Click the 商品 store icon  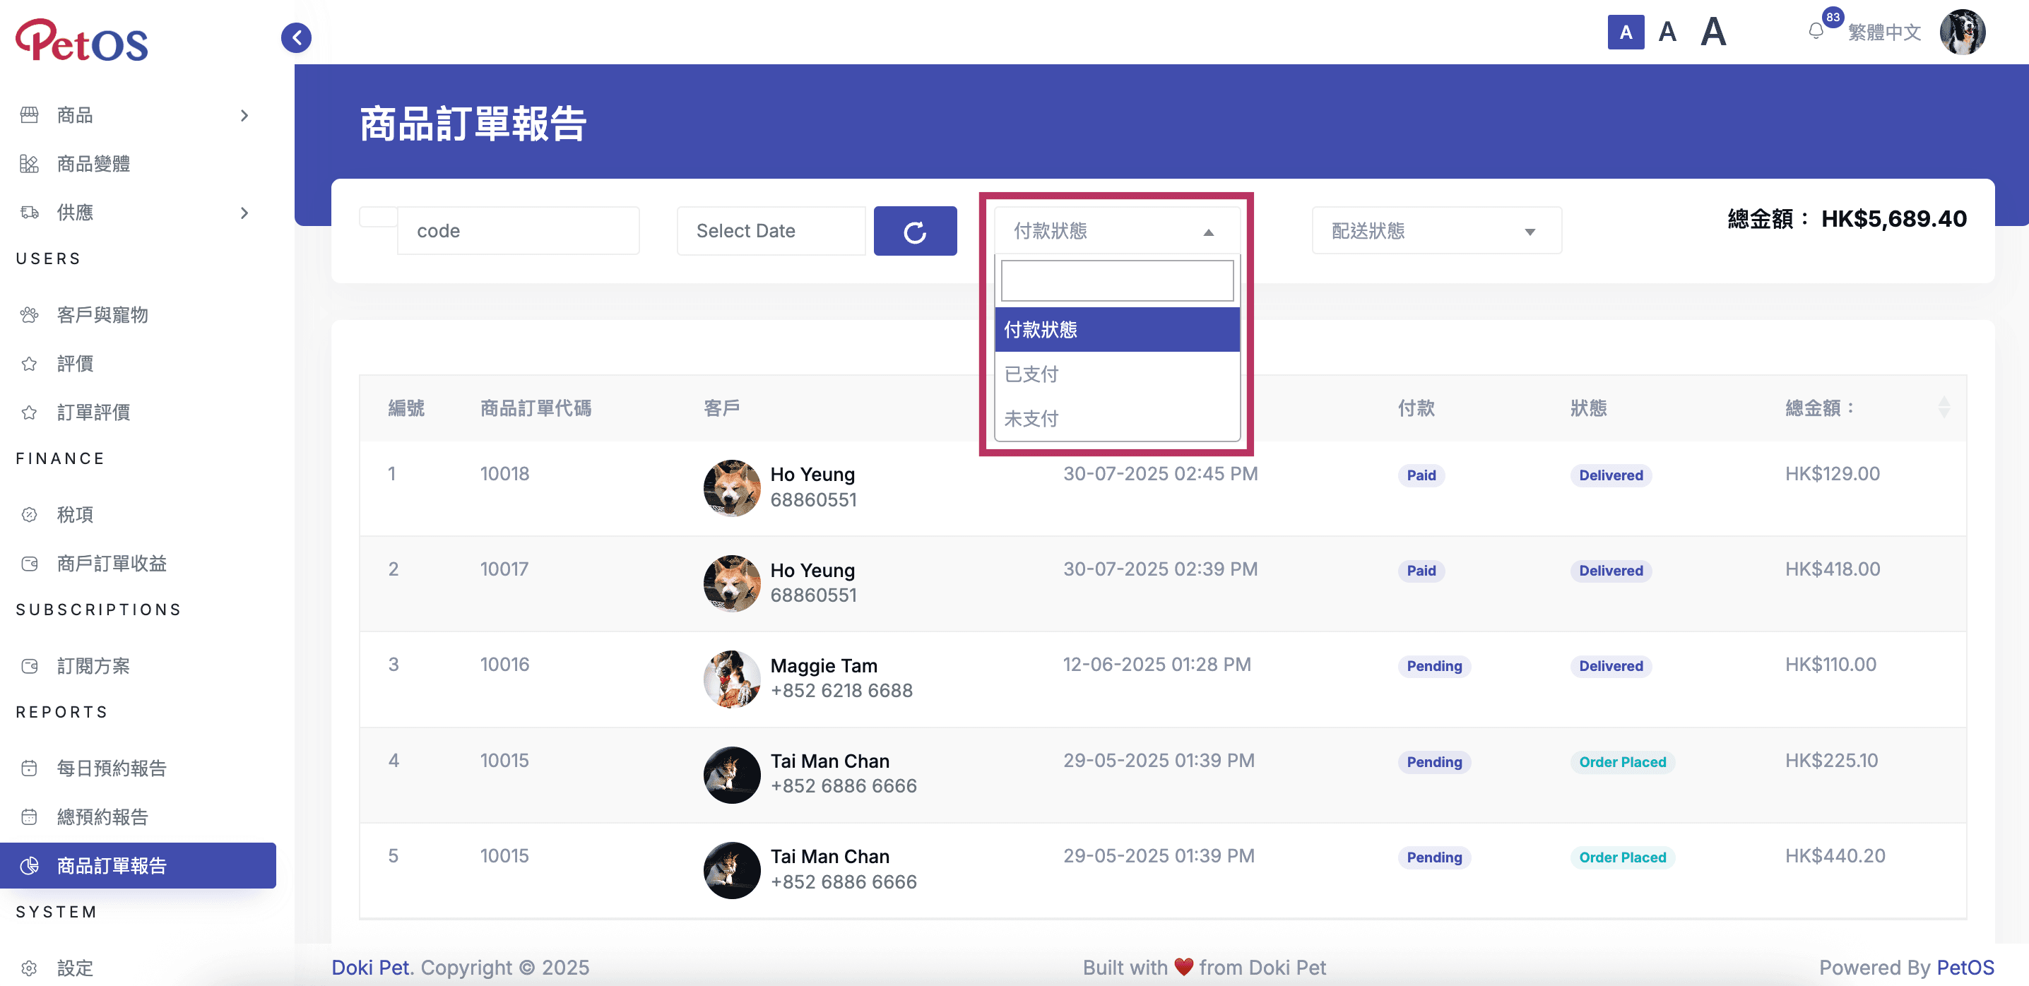(x=29, y=116)
